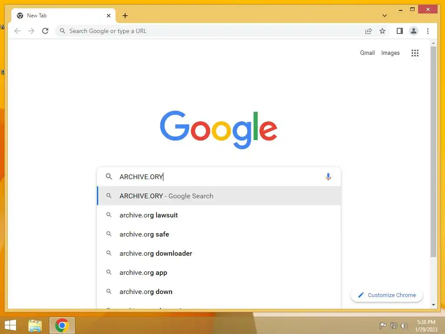Screen dimensions: 445x334
Task: Bookmark this tab with the star icon
Action: click(382, 31)
